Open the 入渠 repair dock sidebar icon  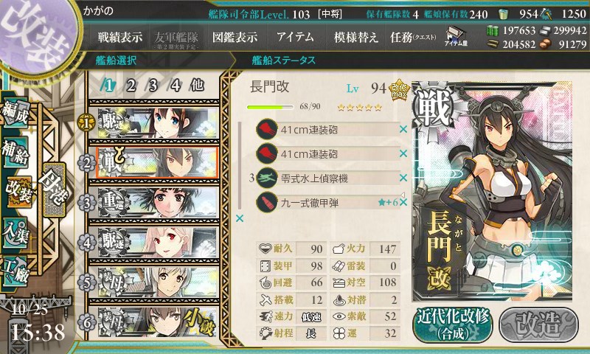click(x=15, y=233)
